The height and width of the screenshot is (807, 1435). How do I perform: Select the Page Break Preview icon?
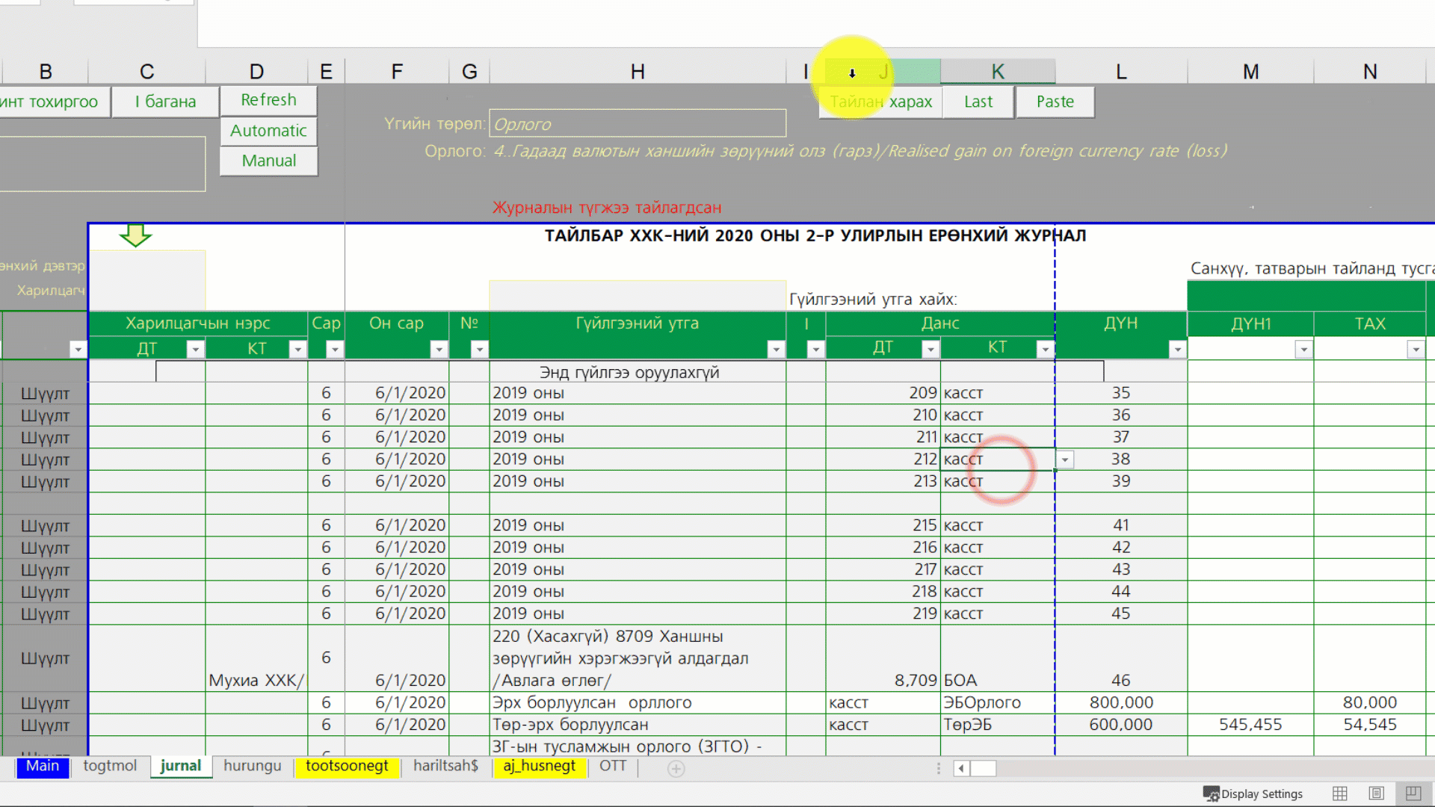tap(1413, 794)
